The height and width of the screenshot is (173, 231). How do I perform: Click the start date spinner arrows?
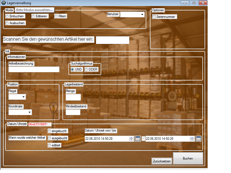click(131, 139)
